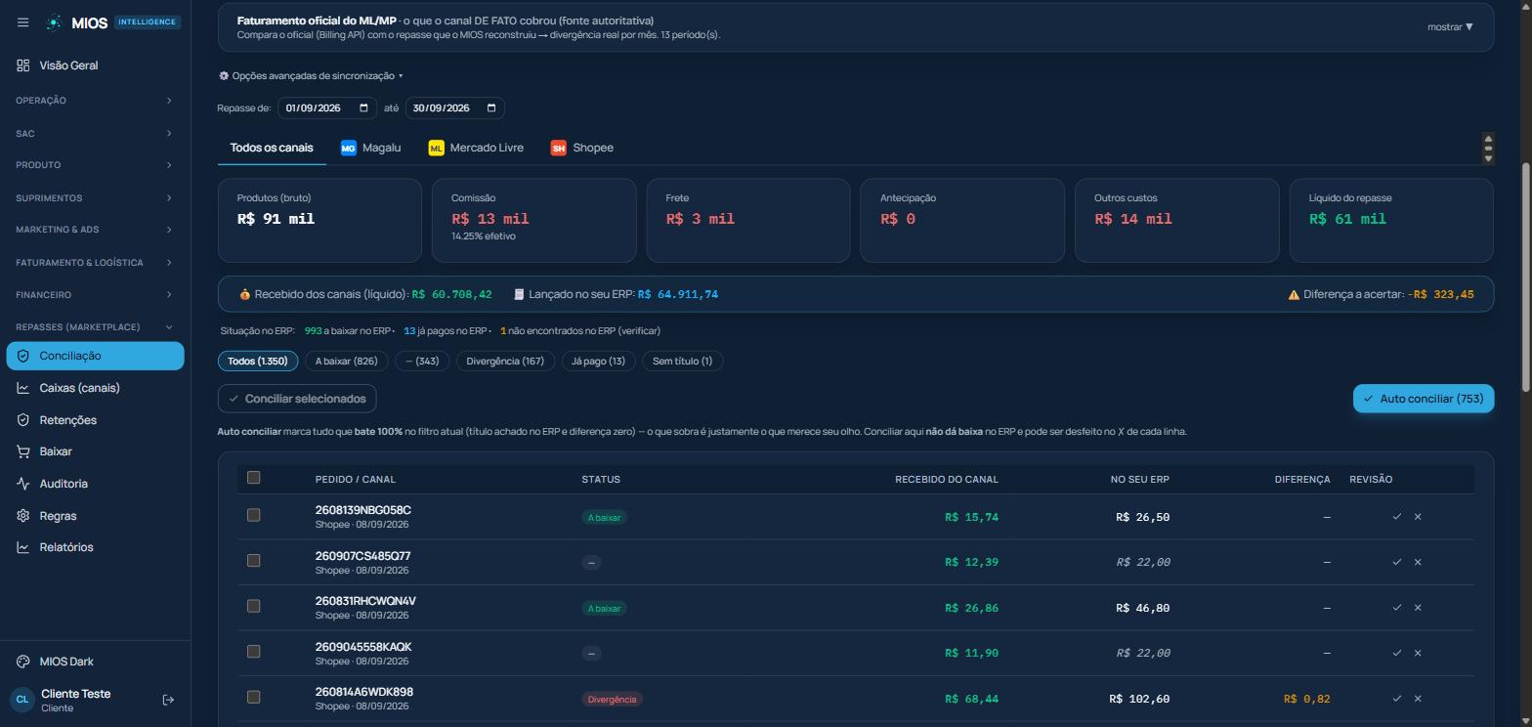Expand the SUPRIMENTOS sidebar section
Image resolution: width=1532 pixels, height=727 pixels.
[x=95, y=197]
